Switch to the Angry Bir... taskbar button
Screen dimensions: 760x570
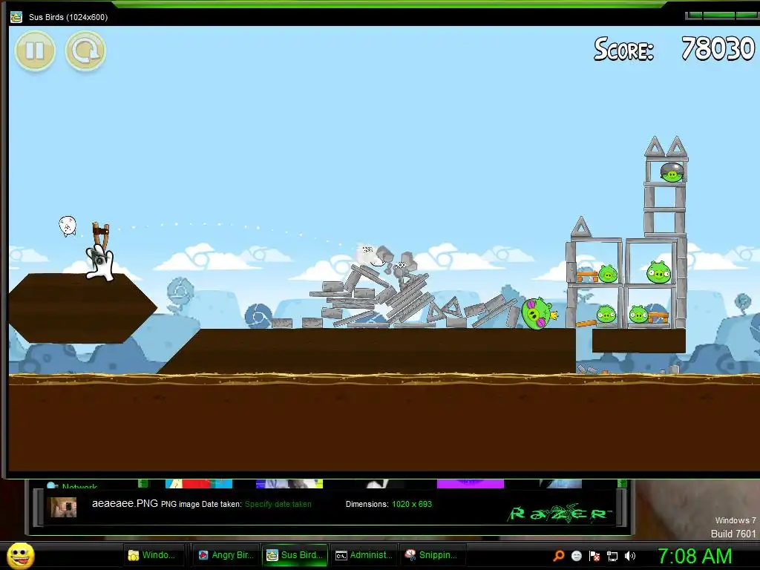[226, 555]
